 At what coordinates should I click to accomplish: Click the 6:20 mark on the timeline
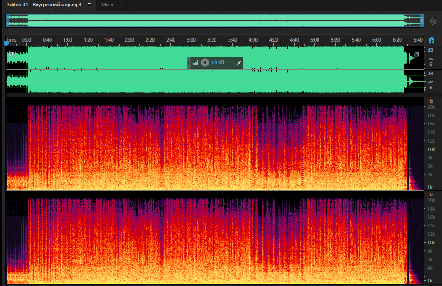point(397,40)
